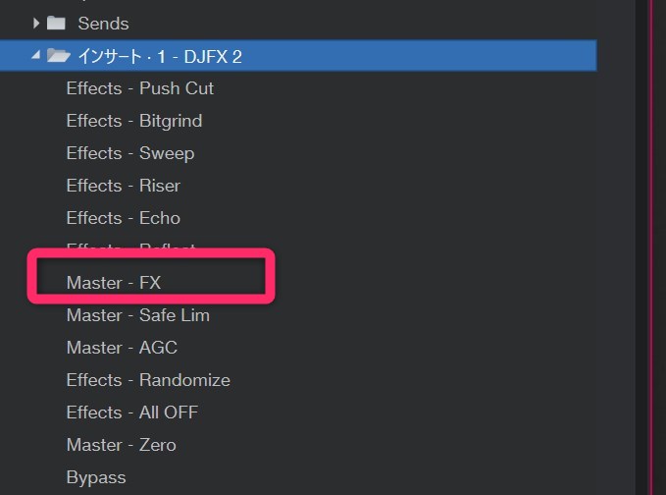Select the Sends tree item

click(x=101, y=23)
